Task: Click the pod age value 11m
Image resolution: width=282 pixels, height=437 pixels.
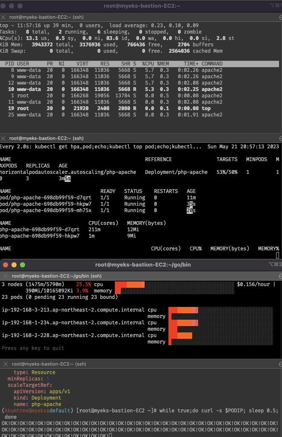Action: tap(191, 198)
